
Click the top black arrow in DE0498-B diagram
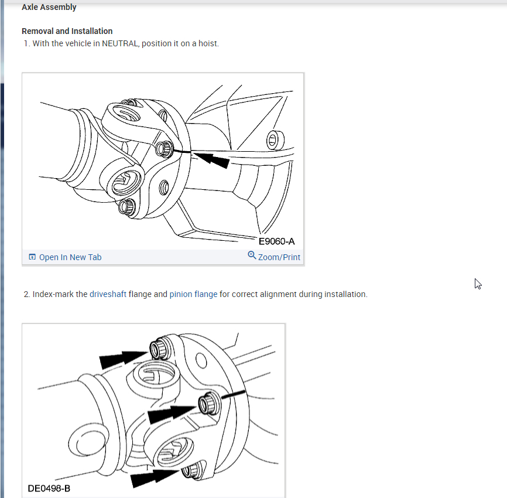(x=122, y=359)
